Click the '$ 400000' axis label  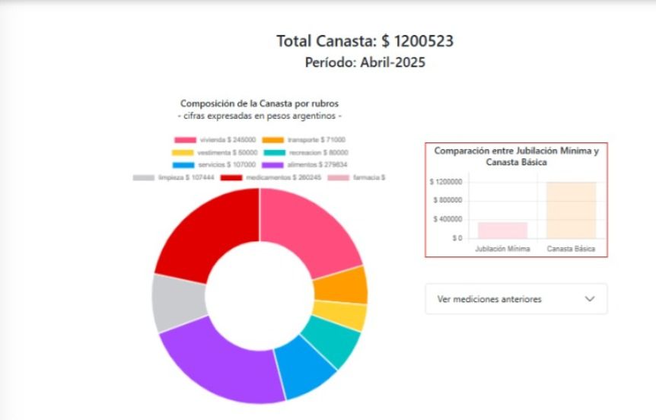pos(447,219)
